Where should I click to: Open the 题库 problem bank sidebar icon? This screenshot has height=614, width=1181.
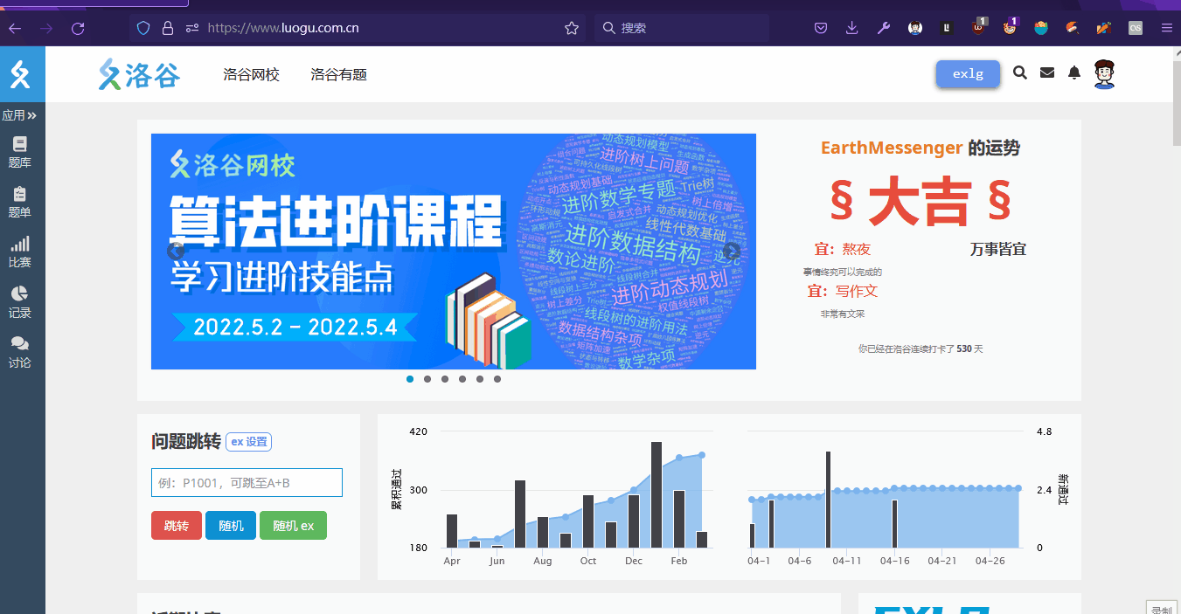[23, 150]
